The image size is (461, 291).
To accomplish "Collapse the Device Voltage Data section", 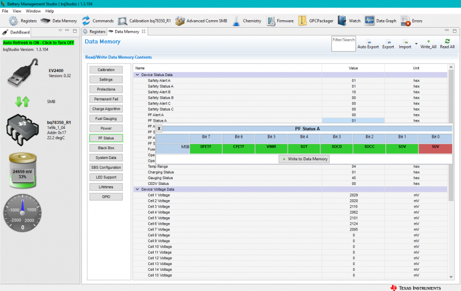I will 137,189.
